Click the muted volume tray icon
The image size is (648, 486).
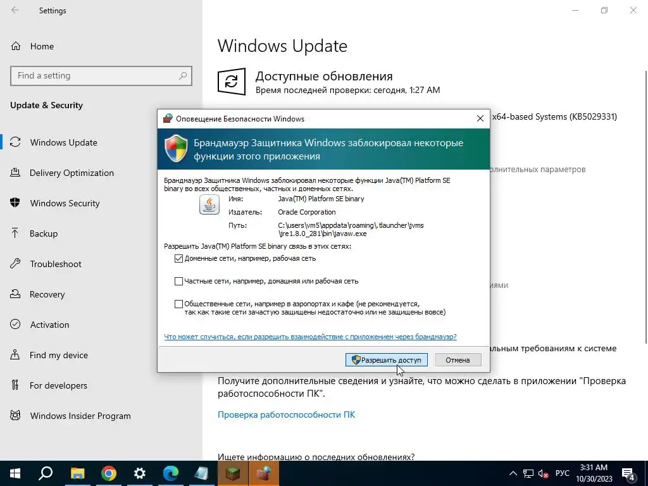coord(544,473)
